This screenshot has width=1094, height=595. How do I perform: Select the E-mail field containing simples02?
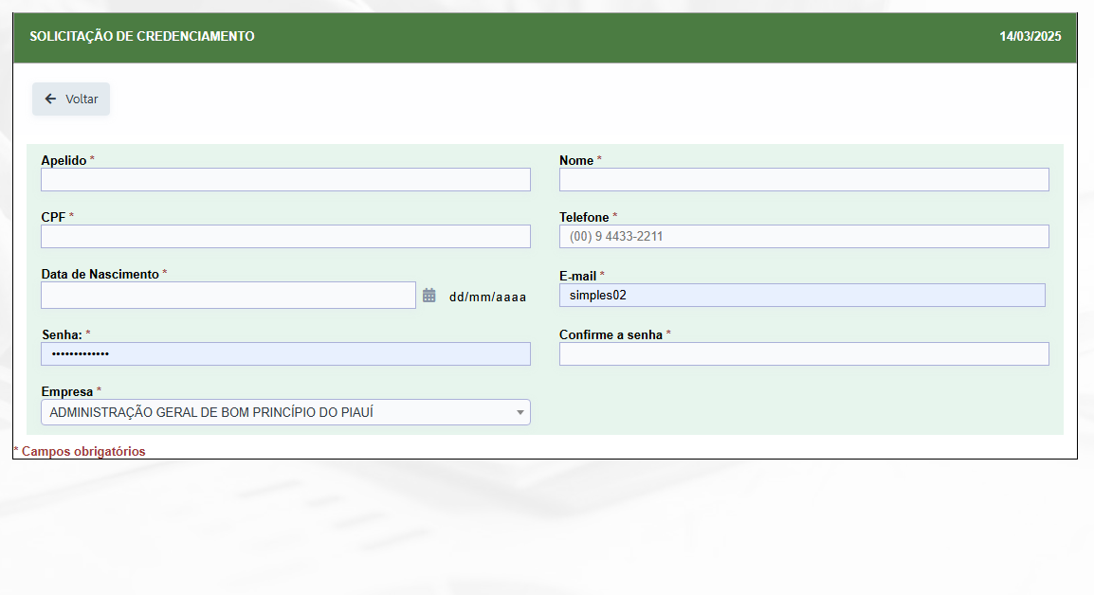802,295
